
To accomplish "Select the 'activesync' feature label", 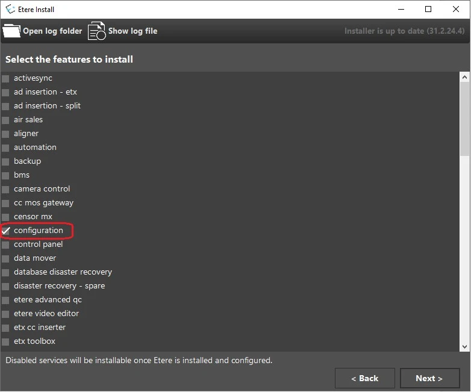I will (33, 78).
